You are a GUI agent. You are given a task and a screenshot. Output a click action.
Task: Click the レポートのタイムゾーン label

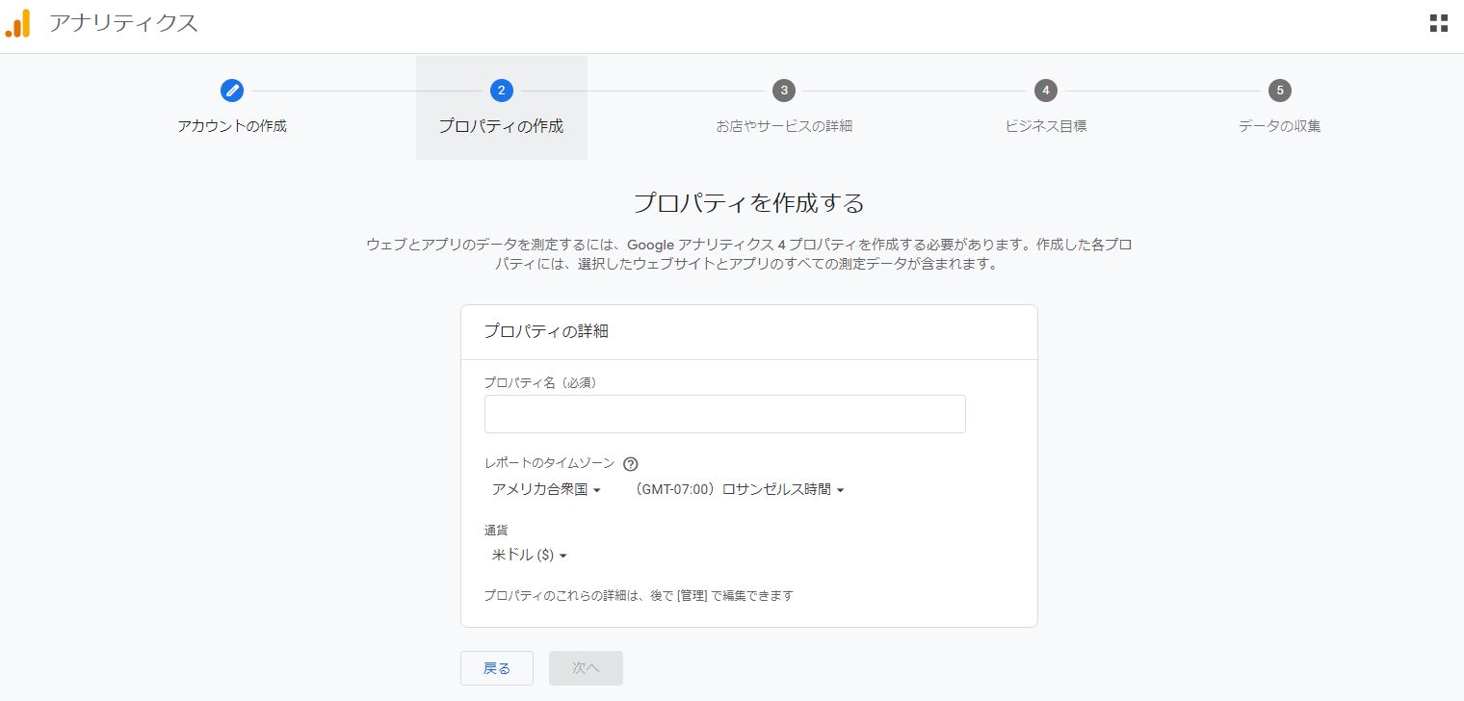[549, 463]
